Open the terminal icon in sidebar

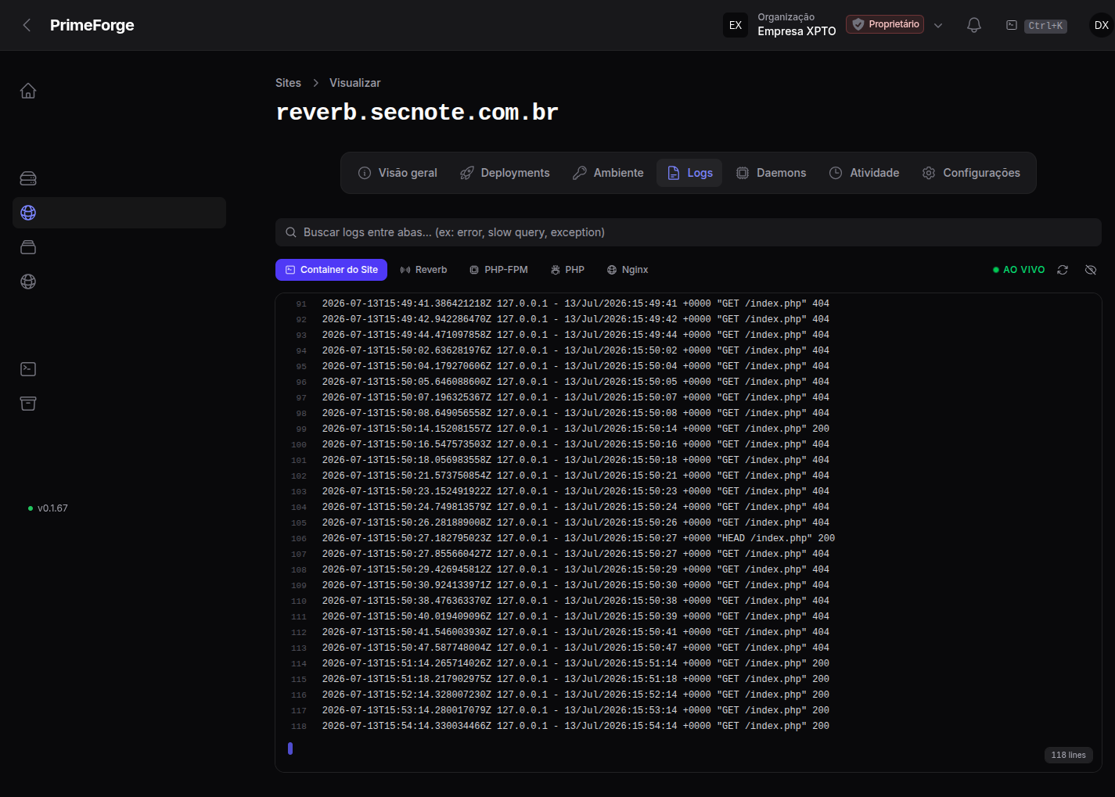[x=28, y=369]
